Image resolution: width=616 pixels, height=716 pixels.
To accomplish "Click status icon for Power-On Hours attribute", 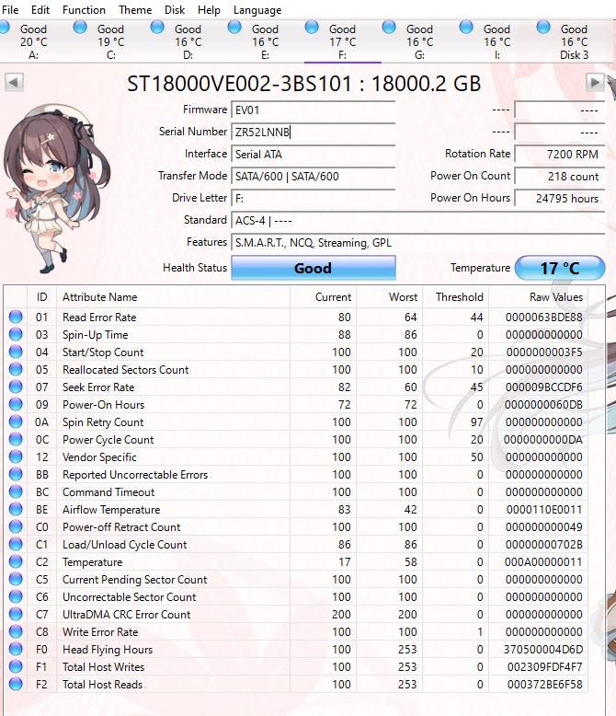I will (16, 405).
